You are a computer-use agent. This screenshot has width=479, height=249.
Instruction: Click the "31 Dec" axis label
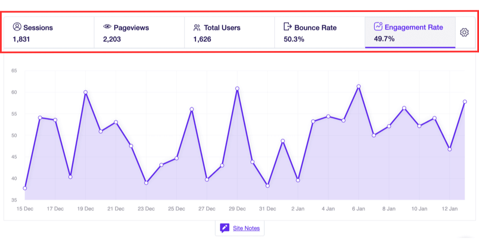(267, 209)
